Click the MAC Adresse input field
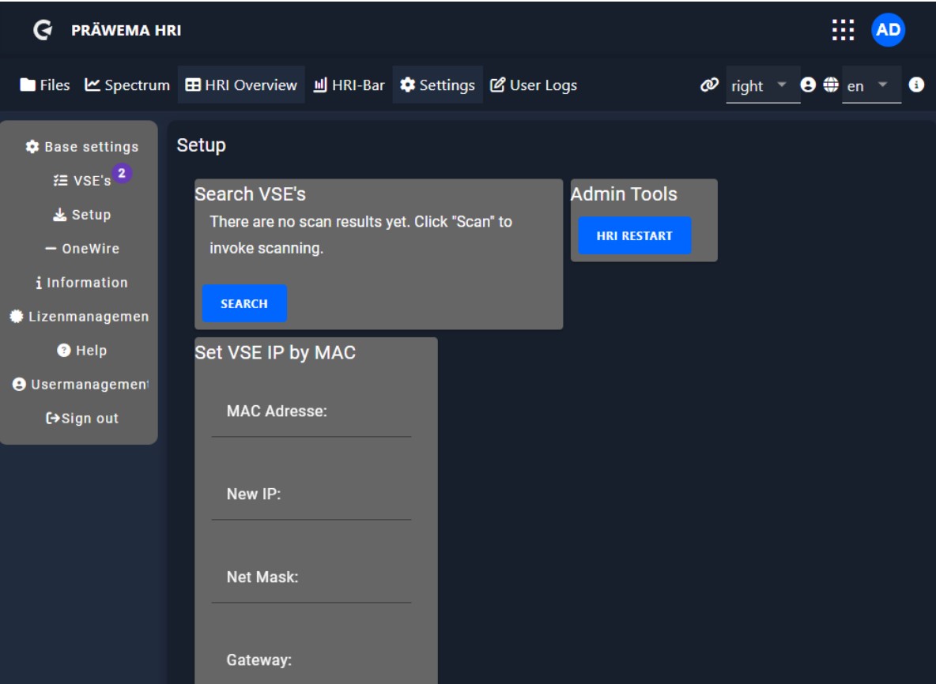Viewport: 936px width, 684px height. 311,422
